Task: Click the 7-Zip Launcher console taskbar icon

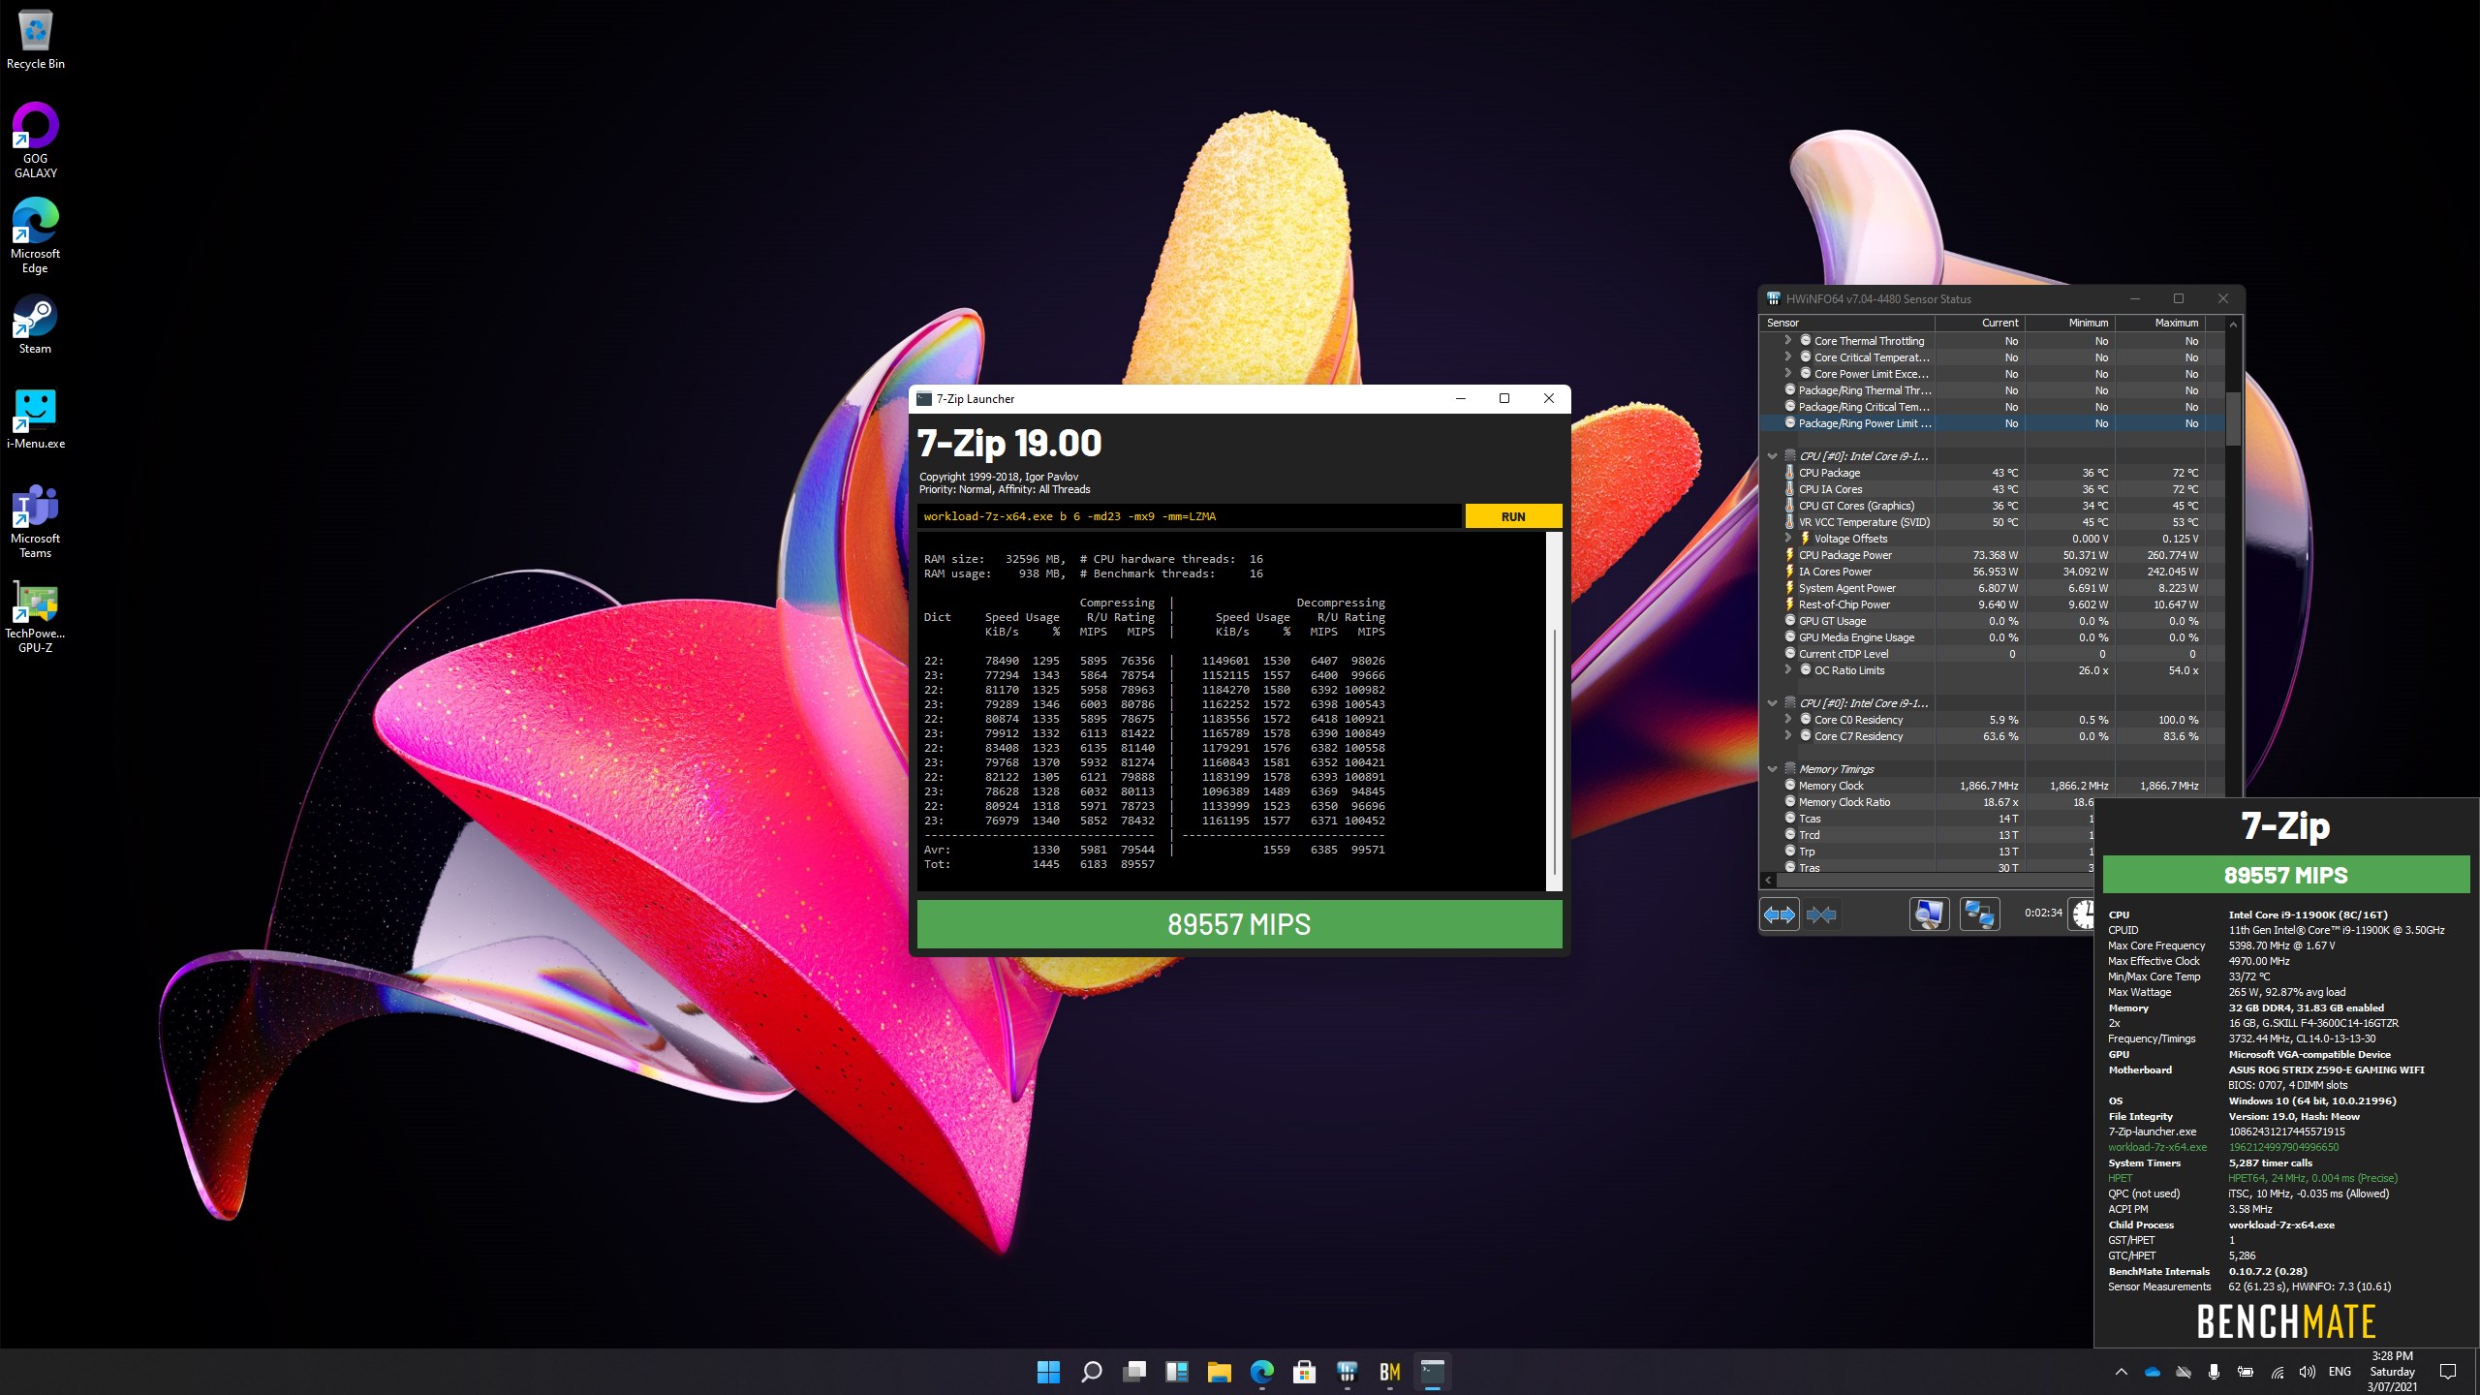Action: point(1432,1372)
